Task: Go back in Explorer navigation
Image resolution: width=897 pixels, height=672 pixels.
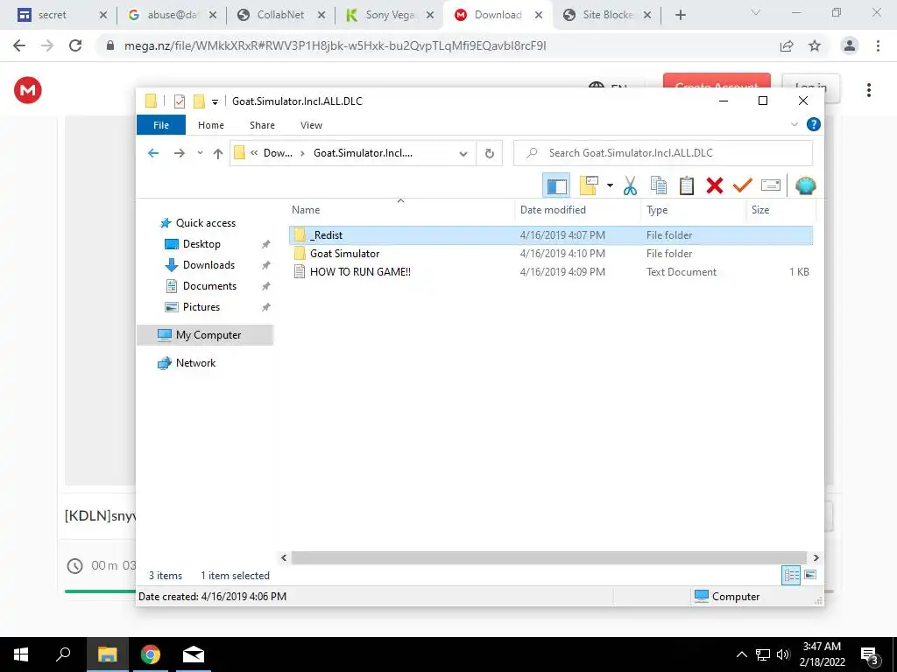Action: (152, 153)
